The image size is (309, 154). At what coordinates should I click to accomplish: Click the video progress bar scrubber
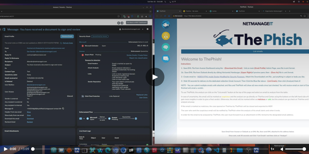(x=33, y=149)
